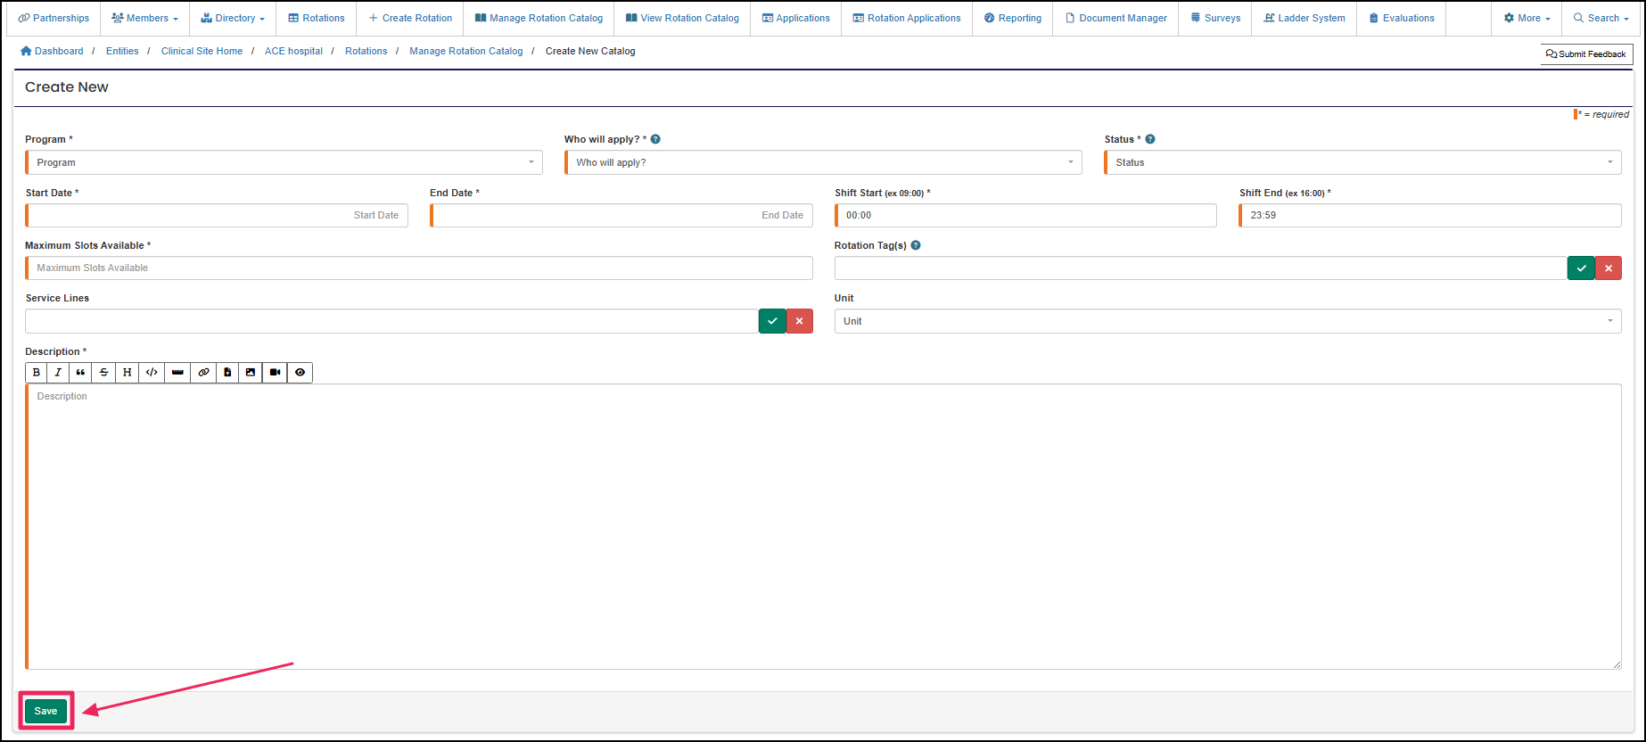Screen dimensions: 1646x742
Task: Click the Shift End time field
Action: coord(1430,215)
